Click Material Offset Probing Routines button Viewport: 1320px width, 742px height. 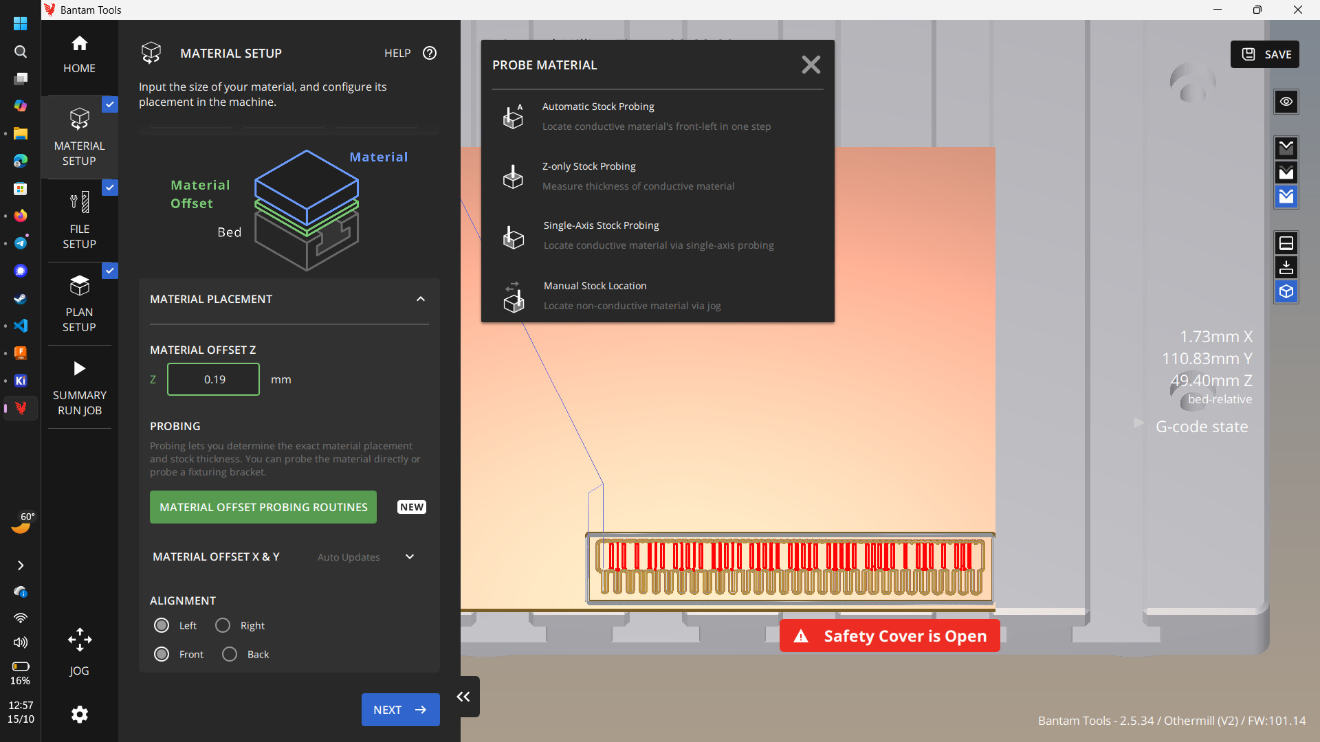(263, 507)
